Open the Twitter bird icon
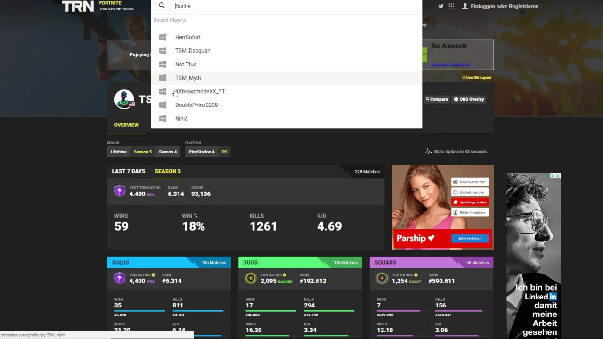 click(441, 6)
